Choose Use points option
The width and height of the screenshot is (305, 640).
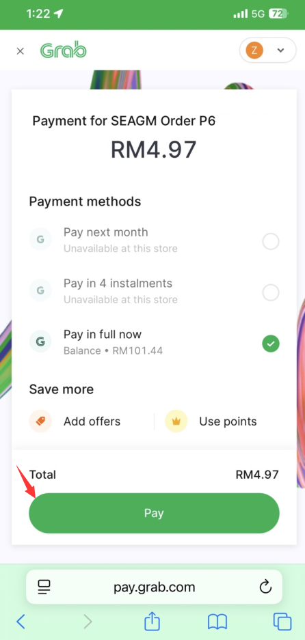pos(211,421)
